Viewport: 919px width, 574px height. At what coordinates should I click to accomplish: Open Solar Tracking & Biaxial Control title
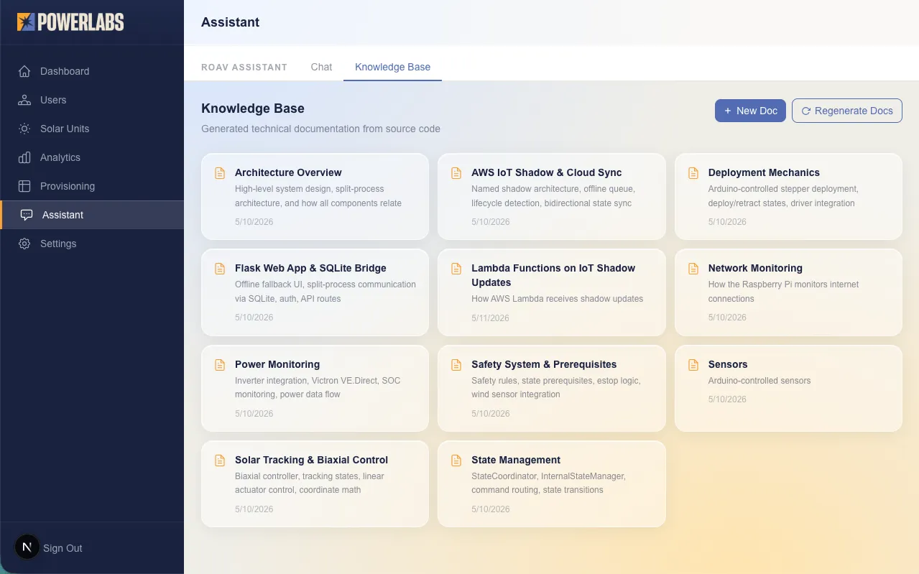pyautogui.click(x=311, y=460)
